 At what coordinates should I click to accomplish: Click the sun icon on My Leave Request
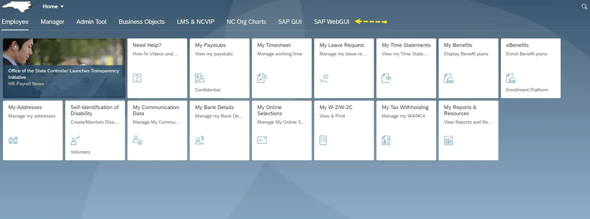tap(324, 78)
